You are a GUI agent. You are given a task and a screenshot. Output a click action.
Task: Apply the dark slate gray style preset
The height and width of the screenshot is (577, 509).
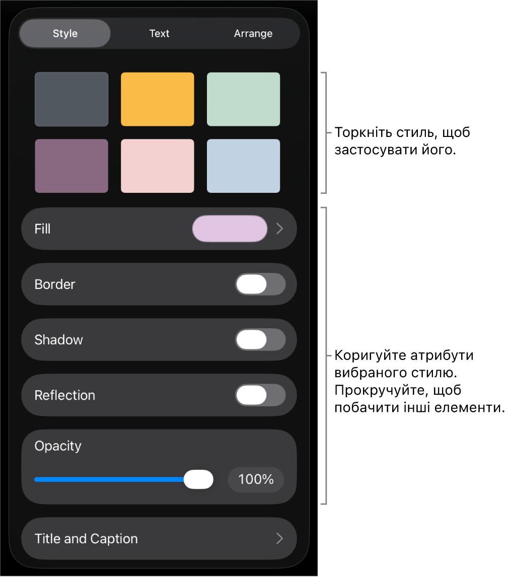71,99
